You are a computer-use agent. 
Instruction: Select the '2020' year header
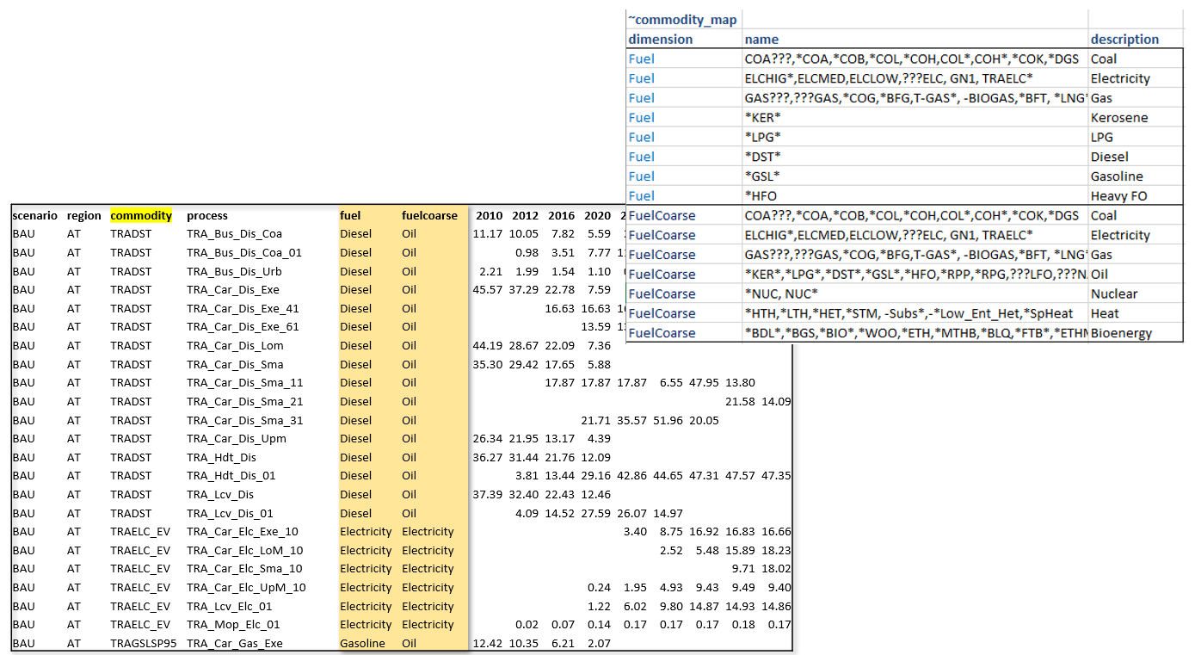[596, 215]
